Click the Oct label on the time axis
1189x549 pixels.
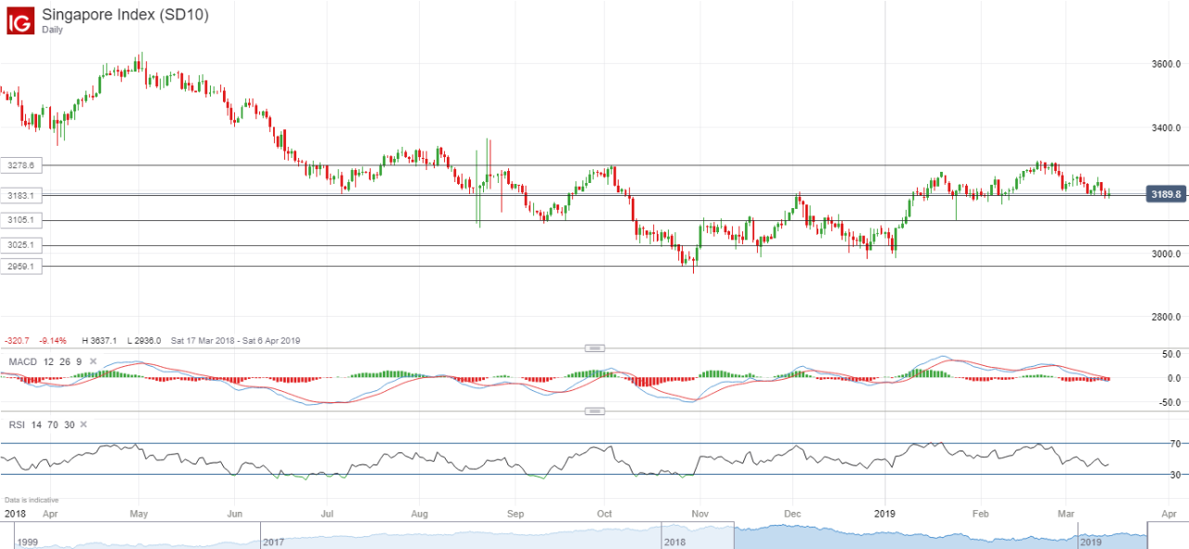coord(605,513)
